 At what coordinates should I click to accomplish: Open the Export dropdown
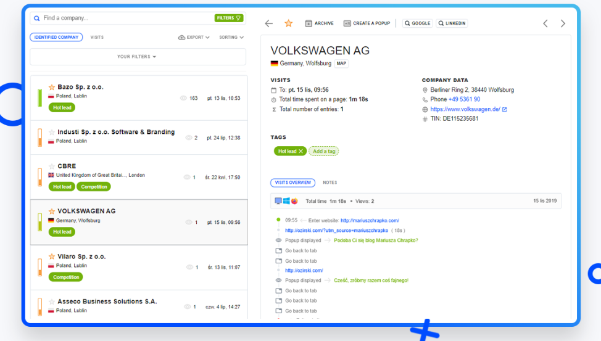pos(194,38)
